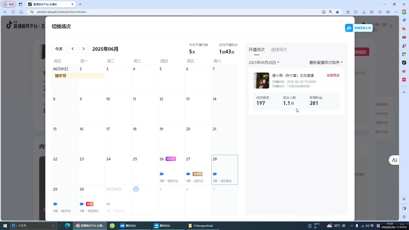Click the favorites star in the address bar
Screen dimensions: 409x230
point(337,12)
